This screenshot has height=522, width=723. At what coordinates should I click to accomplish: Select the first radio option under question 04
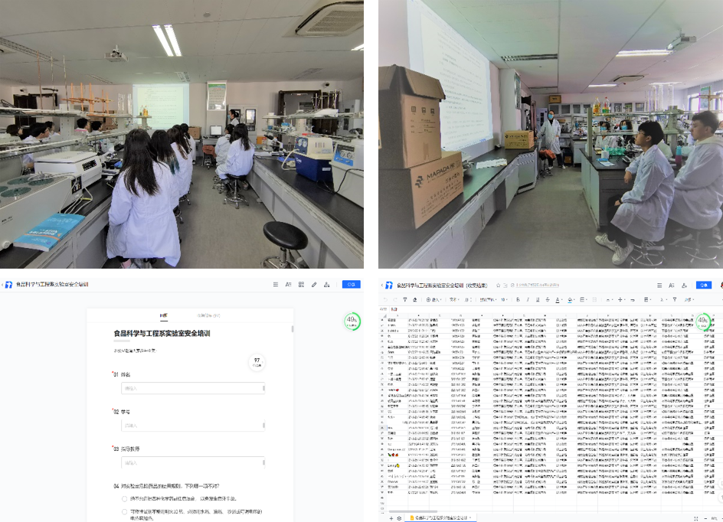click(x=125, y=499)
